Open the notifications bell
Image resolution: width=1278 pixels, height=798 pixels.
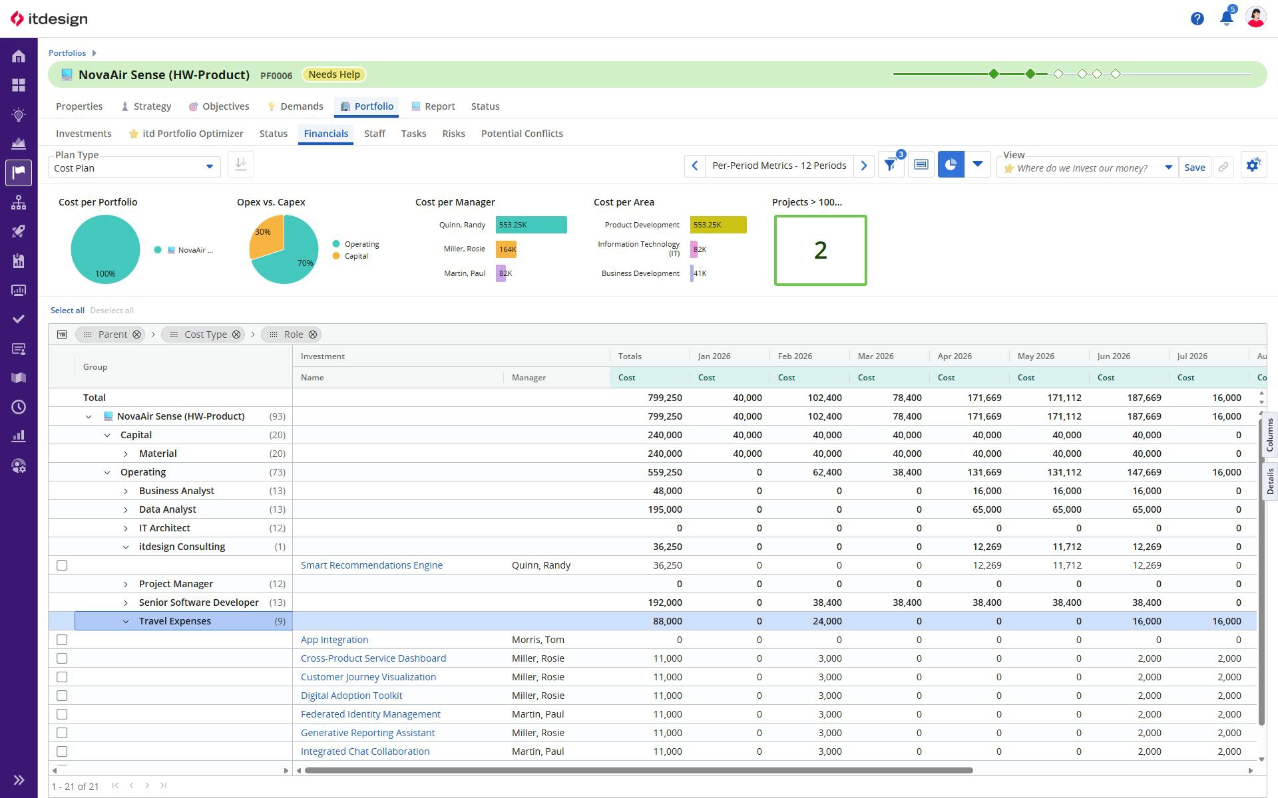1227,18
